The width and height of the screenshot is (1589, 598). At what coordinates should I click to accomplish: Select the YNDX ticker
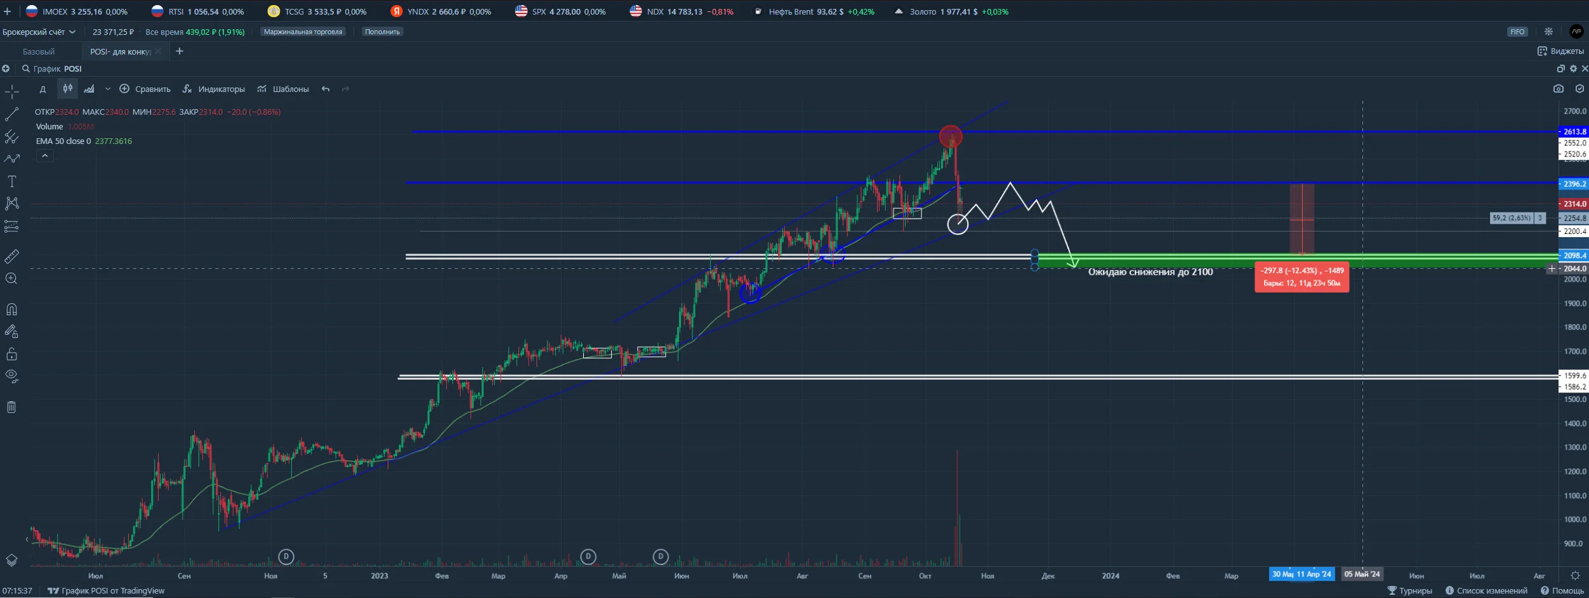click(441, 11)
